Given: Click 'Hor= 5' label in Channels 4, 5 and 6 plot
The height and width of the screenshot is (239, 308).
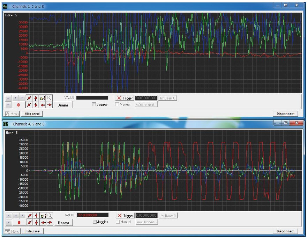Looking at the screenshot, I should click(12, 133).
